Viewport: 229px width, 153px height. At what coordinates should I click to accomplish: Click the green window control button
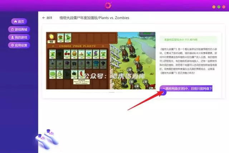tap(219, 7)
